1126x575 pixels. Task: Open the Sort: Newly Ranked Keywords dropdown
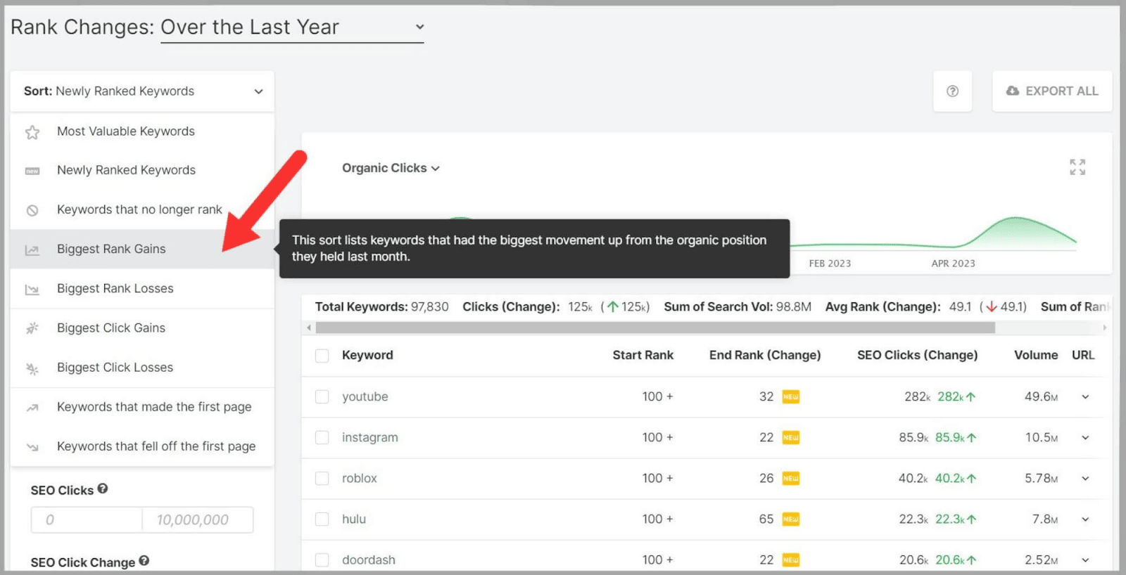(142, 91)
